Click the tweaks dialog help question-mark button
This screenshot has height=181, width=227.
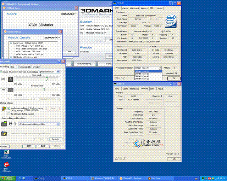pos(59,62)
